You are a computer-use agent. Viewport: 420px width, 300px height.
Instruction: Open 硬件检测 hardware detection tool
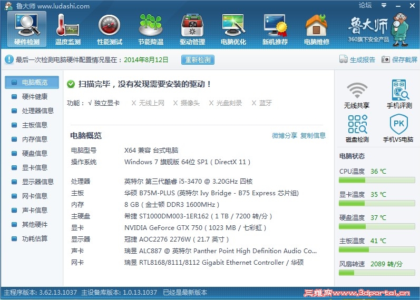tap(27, 29)
